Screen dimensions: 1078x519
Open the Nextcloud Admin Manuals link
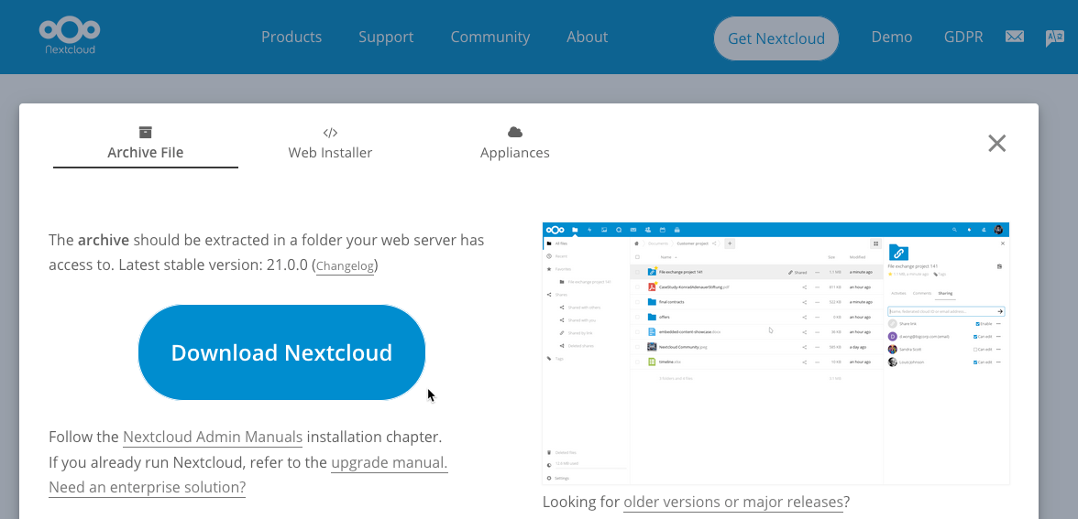213,438
